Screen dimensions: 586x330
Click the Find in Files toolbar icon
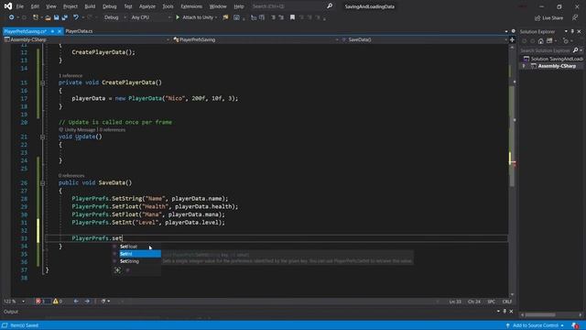(x=225, y=17)
